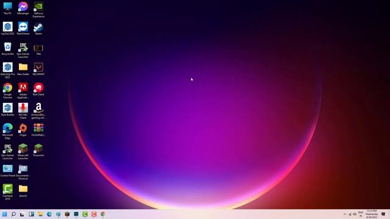Screen dimensions: 390x219
Task: Open the Windows Start menu
Action: 4,214
